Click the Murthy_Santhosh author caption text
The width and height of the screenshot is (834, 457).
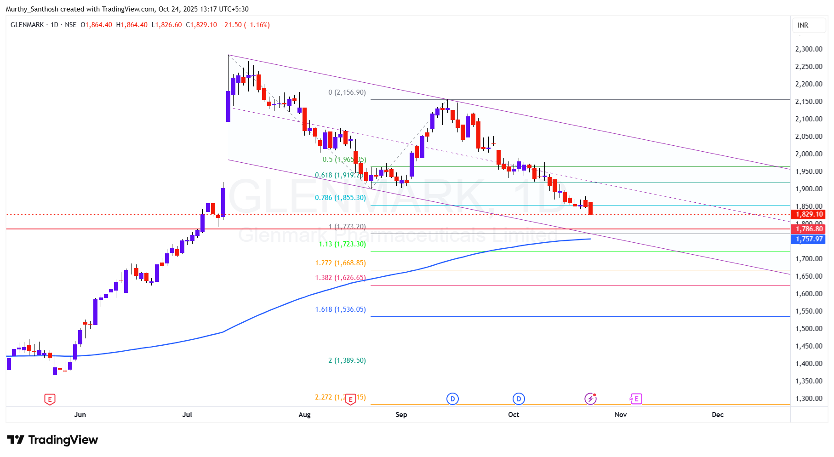32,9
